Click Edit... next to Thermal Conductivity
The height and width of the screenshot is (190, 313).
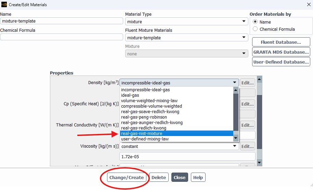(248, 125)
